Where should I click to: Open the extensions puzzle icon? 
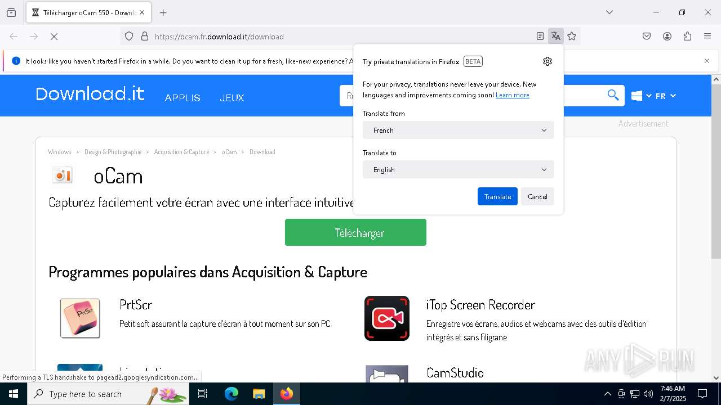click(x=687, y=37)
